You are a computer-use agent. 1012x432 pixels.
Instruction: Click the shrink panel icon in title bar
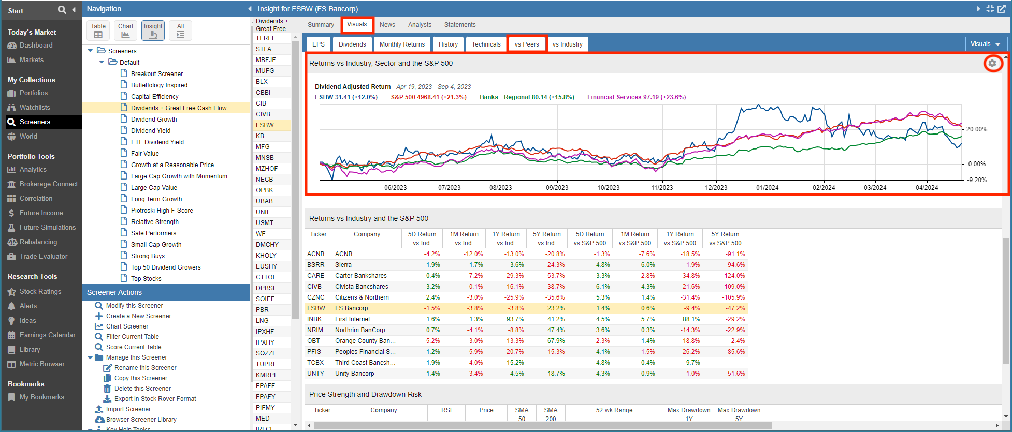[990, 9]
